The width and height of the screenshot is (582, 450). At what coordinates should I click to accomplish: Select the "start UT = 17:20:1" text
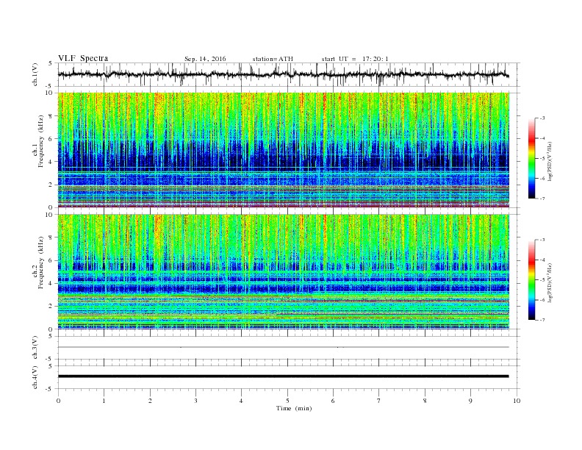(x=355, y=59)
